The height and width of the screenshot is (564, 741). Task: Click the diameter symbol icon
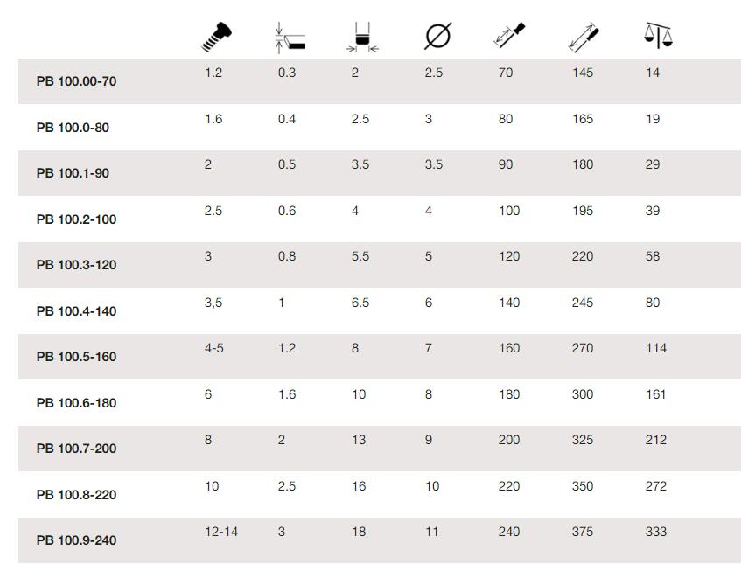coord(437,36)
